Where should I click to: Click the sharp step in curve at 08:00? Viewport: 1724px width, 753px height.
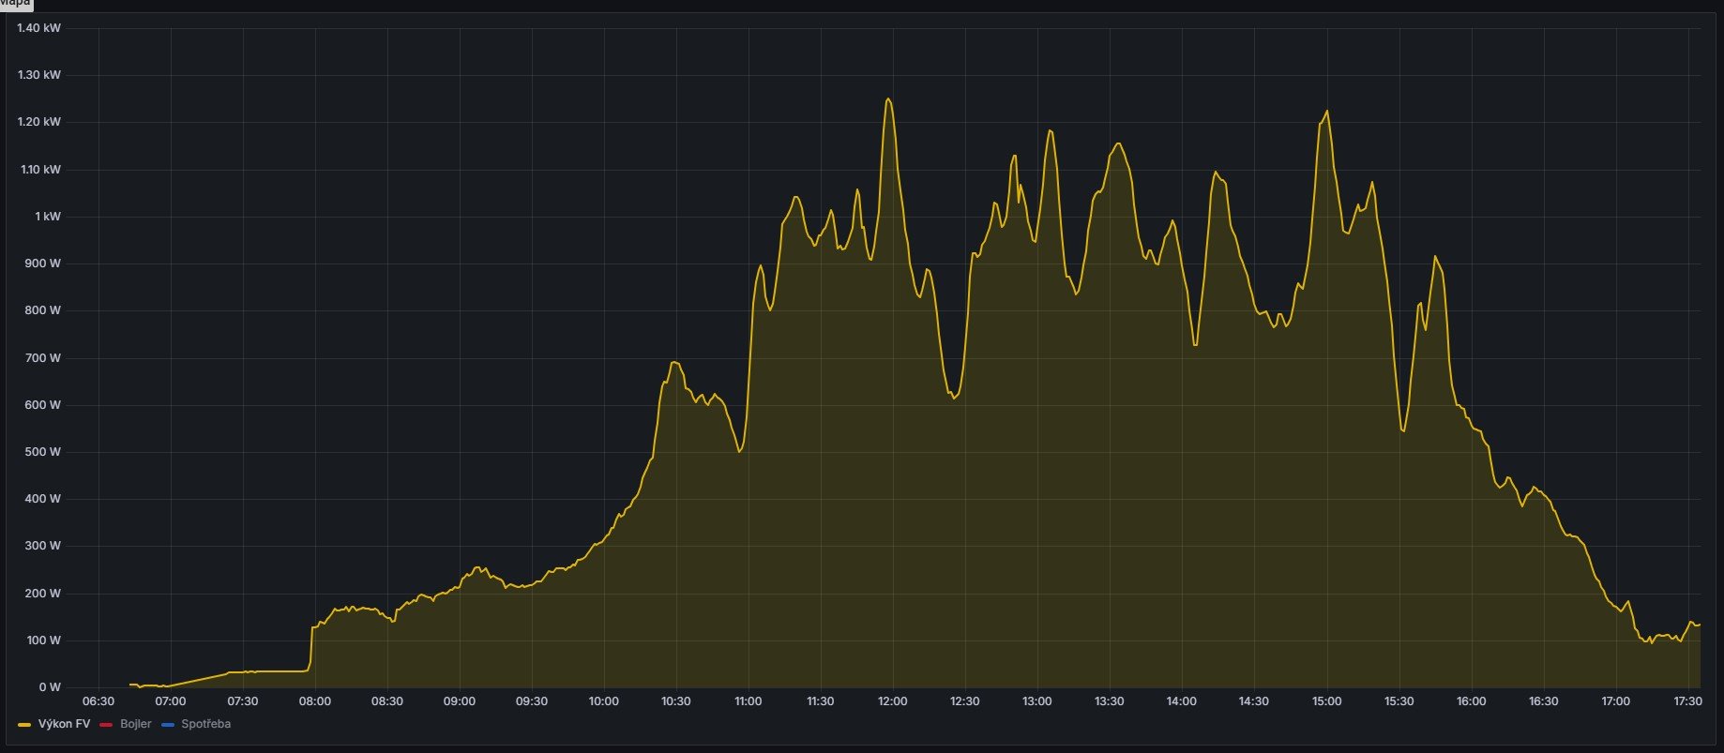tap(311, 647)
